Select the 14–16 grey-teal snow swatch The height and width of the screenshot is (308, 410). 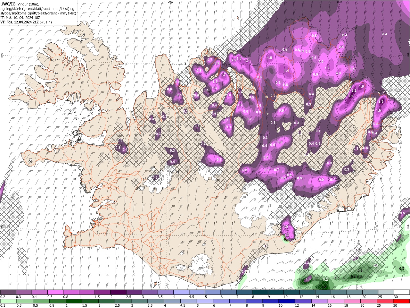[x=323, y=292]
